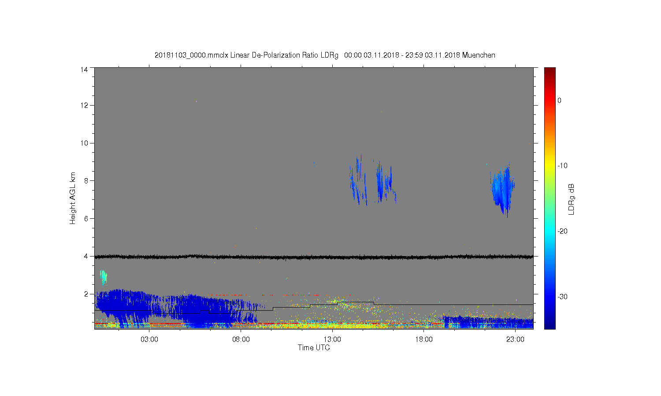
Task: Click the colorbar value label 0
Action: (x=559, y=100)
